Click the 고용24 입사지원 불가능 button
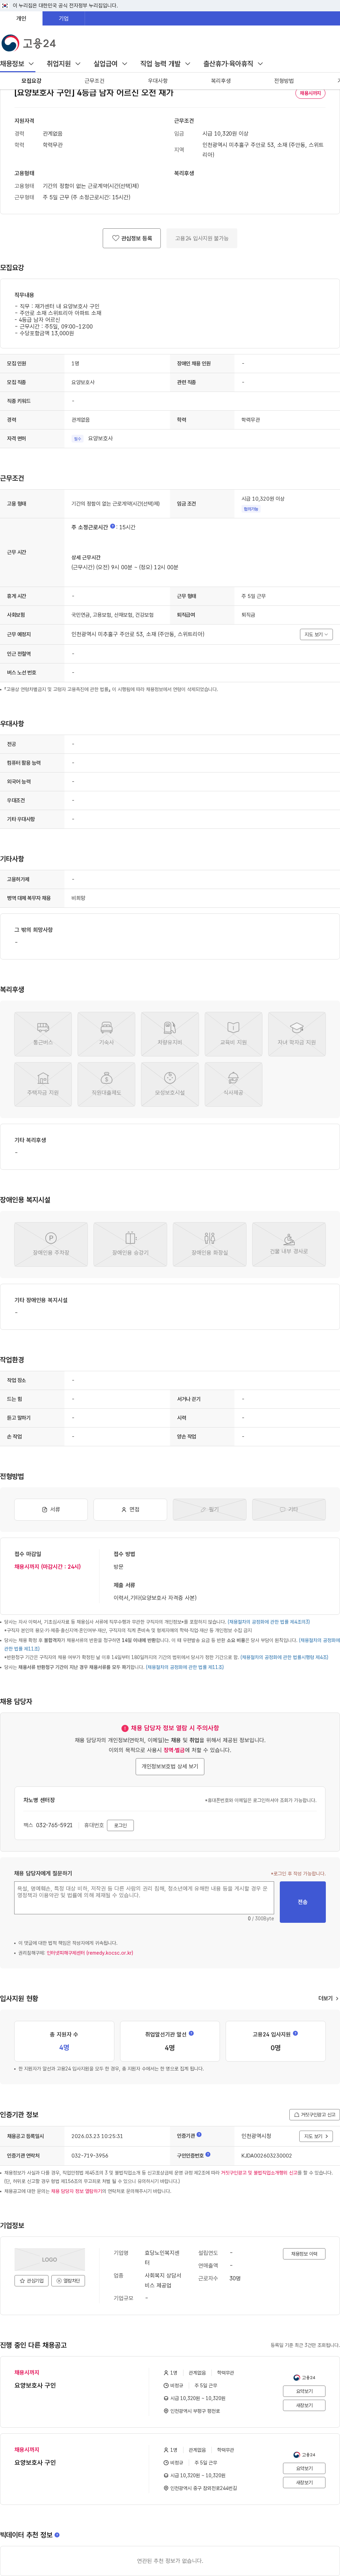The image size is (340, 2576). [202, 238]
